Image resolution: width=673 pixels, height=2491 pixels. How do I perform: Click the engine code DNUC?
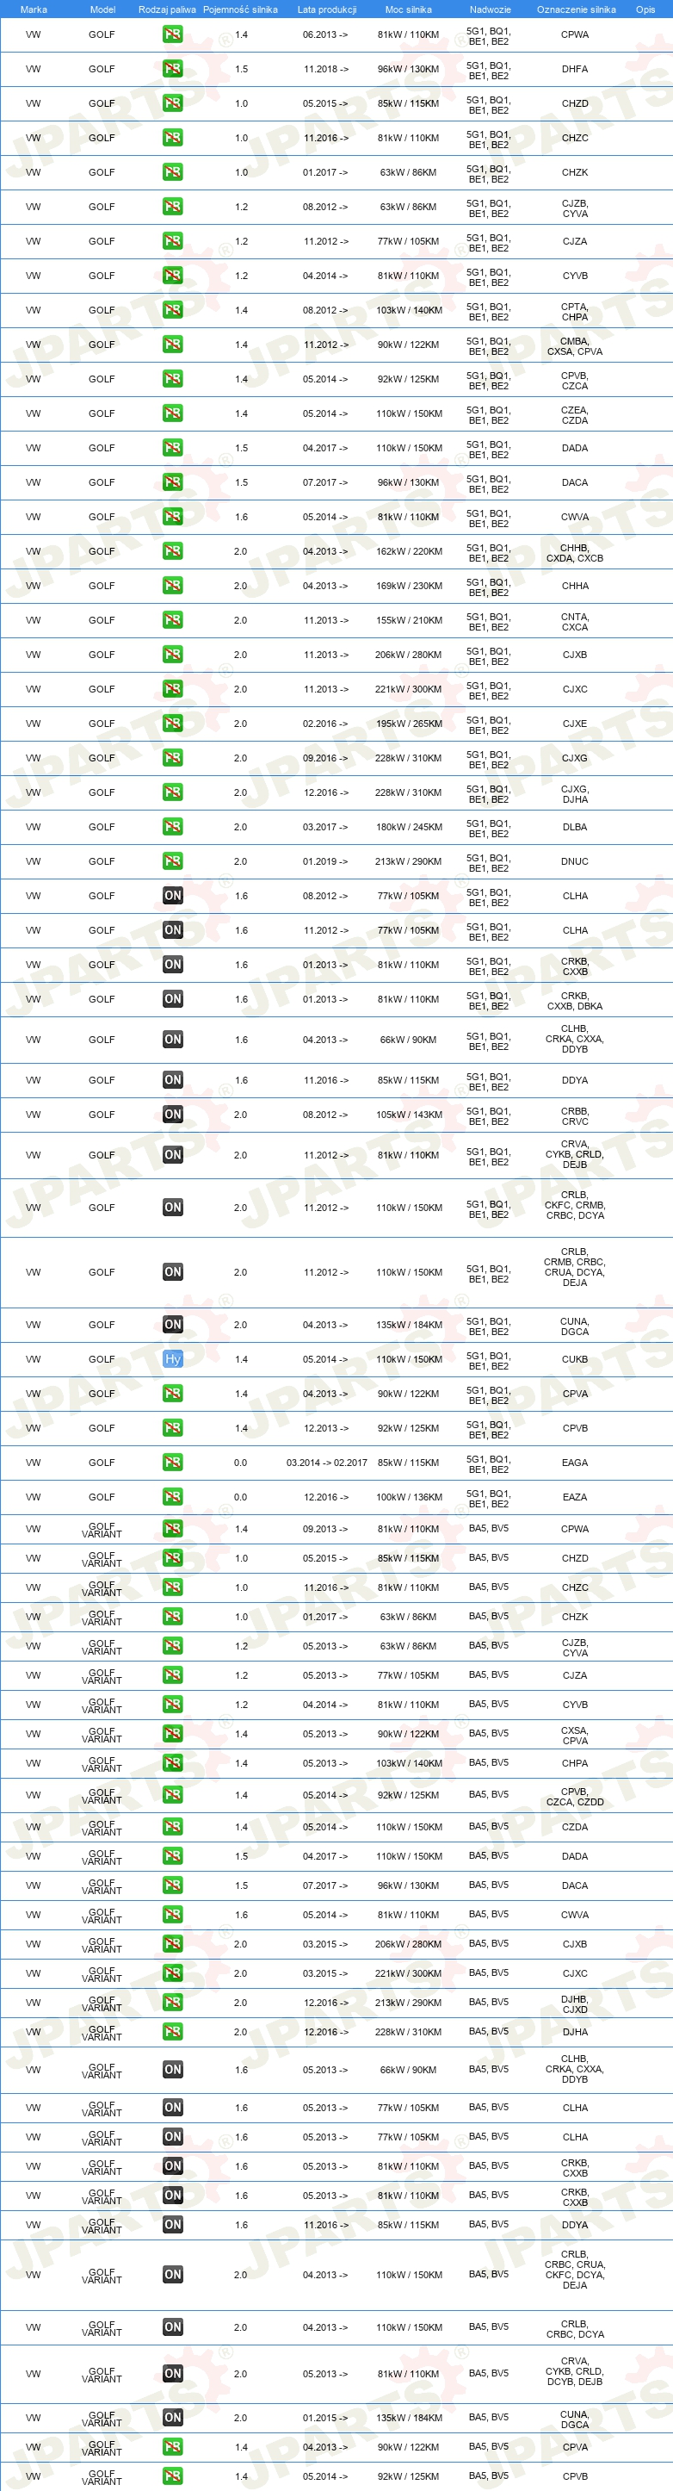575,861
